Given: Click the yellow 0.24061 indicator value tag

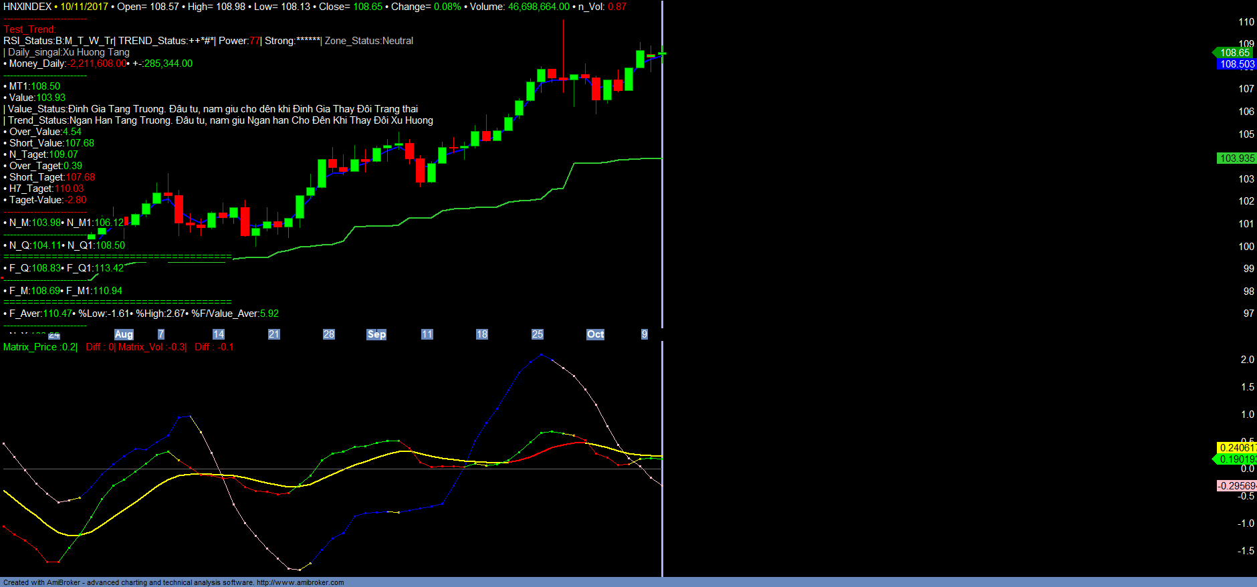Looking at the screenshot, I should point(1237,448).
